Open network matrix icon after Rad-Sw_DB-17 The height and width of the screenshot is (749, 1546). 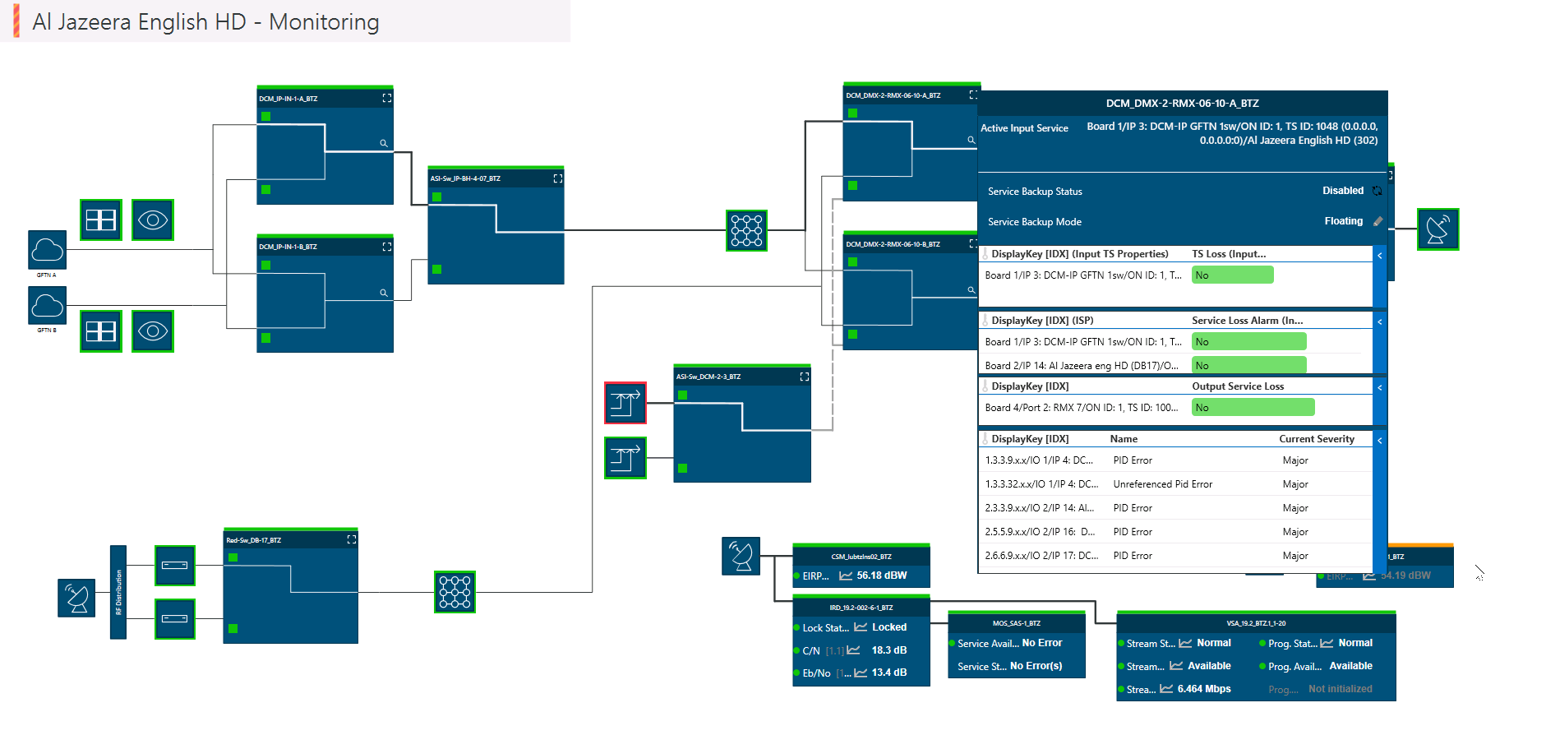tap(455, 592)
